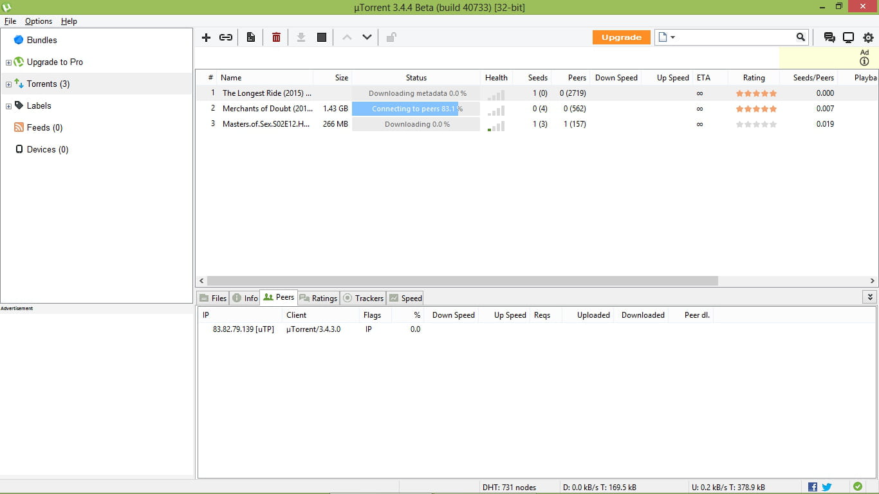Switch to the Ratings tab
The height and width of the screenshot is (494, 879).
point(318,298)
